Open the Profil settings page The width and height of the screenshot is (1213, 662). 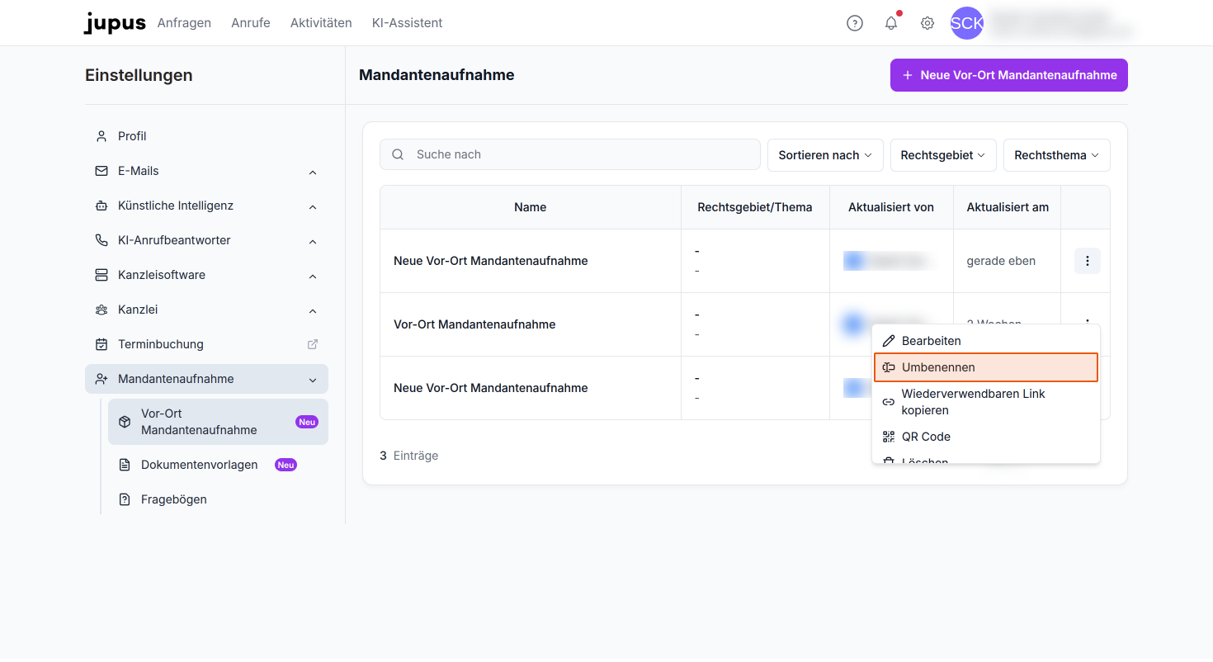206,136
